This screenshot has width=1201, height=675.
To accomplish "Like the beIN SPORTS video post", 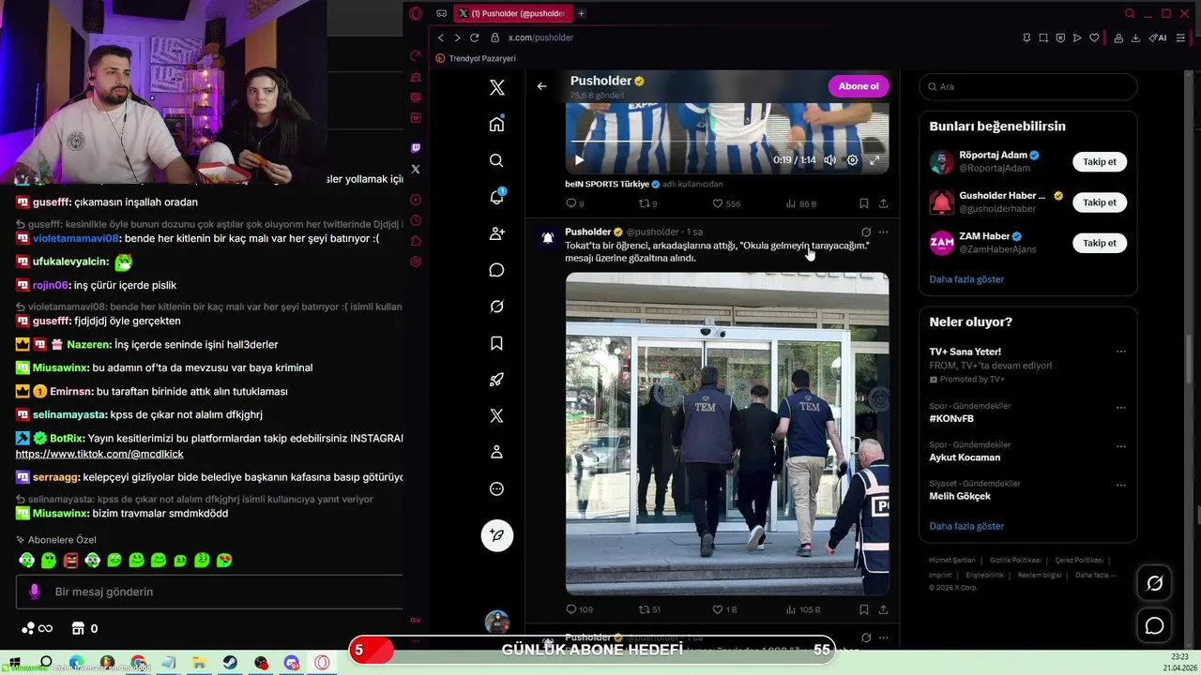I will 726,203.
